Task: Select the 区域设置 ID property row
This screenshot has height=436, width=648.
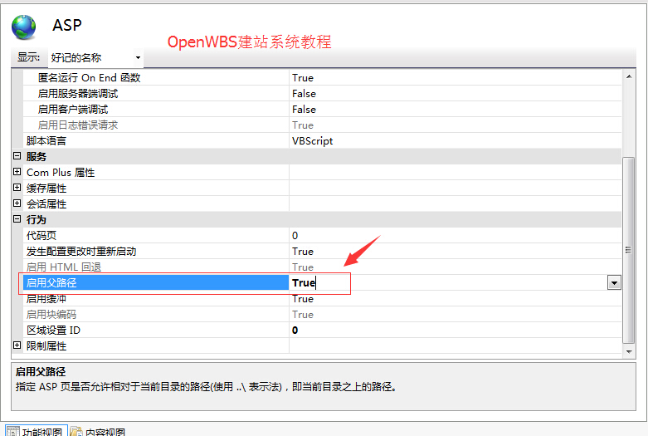Action: click(53, 331)
